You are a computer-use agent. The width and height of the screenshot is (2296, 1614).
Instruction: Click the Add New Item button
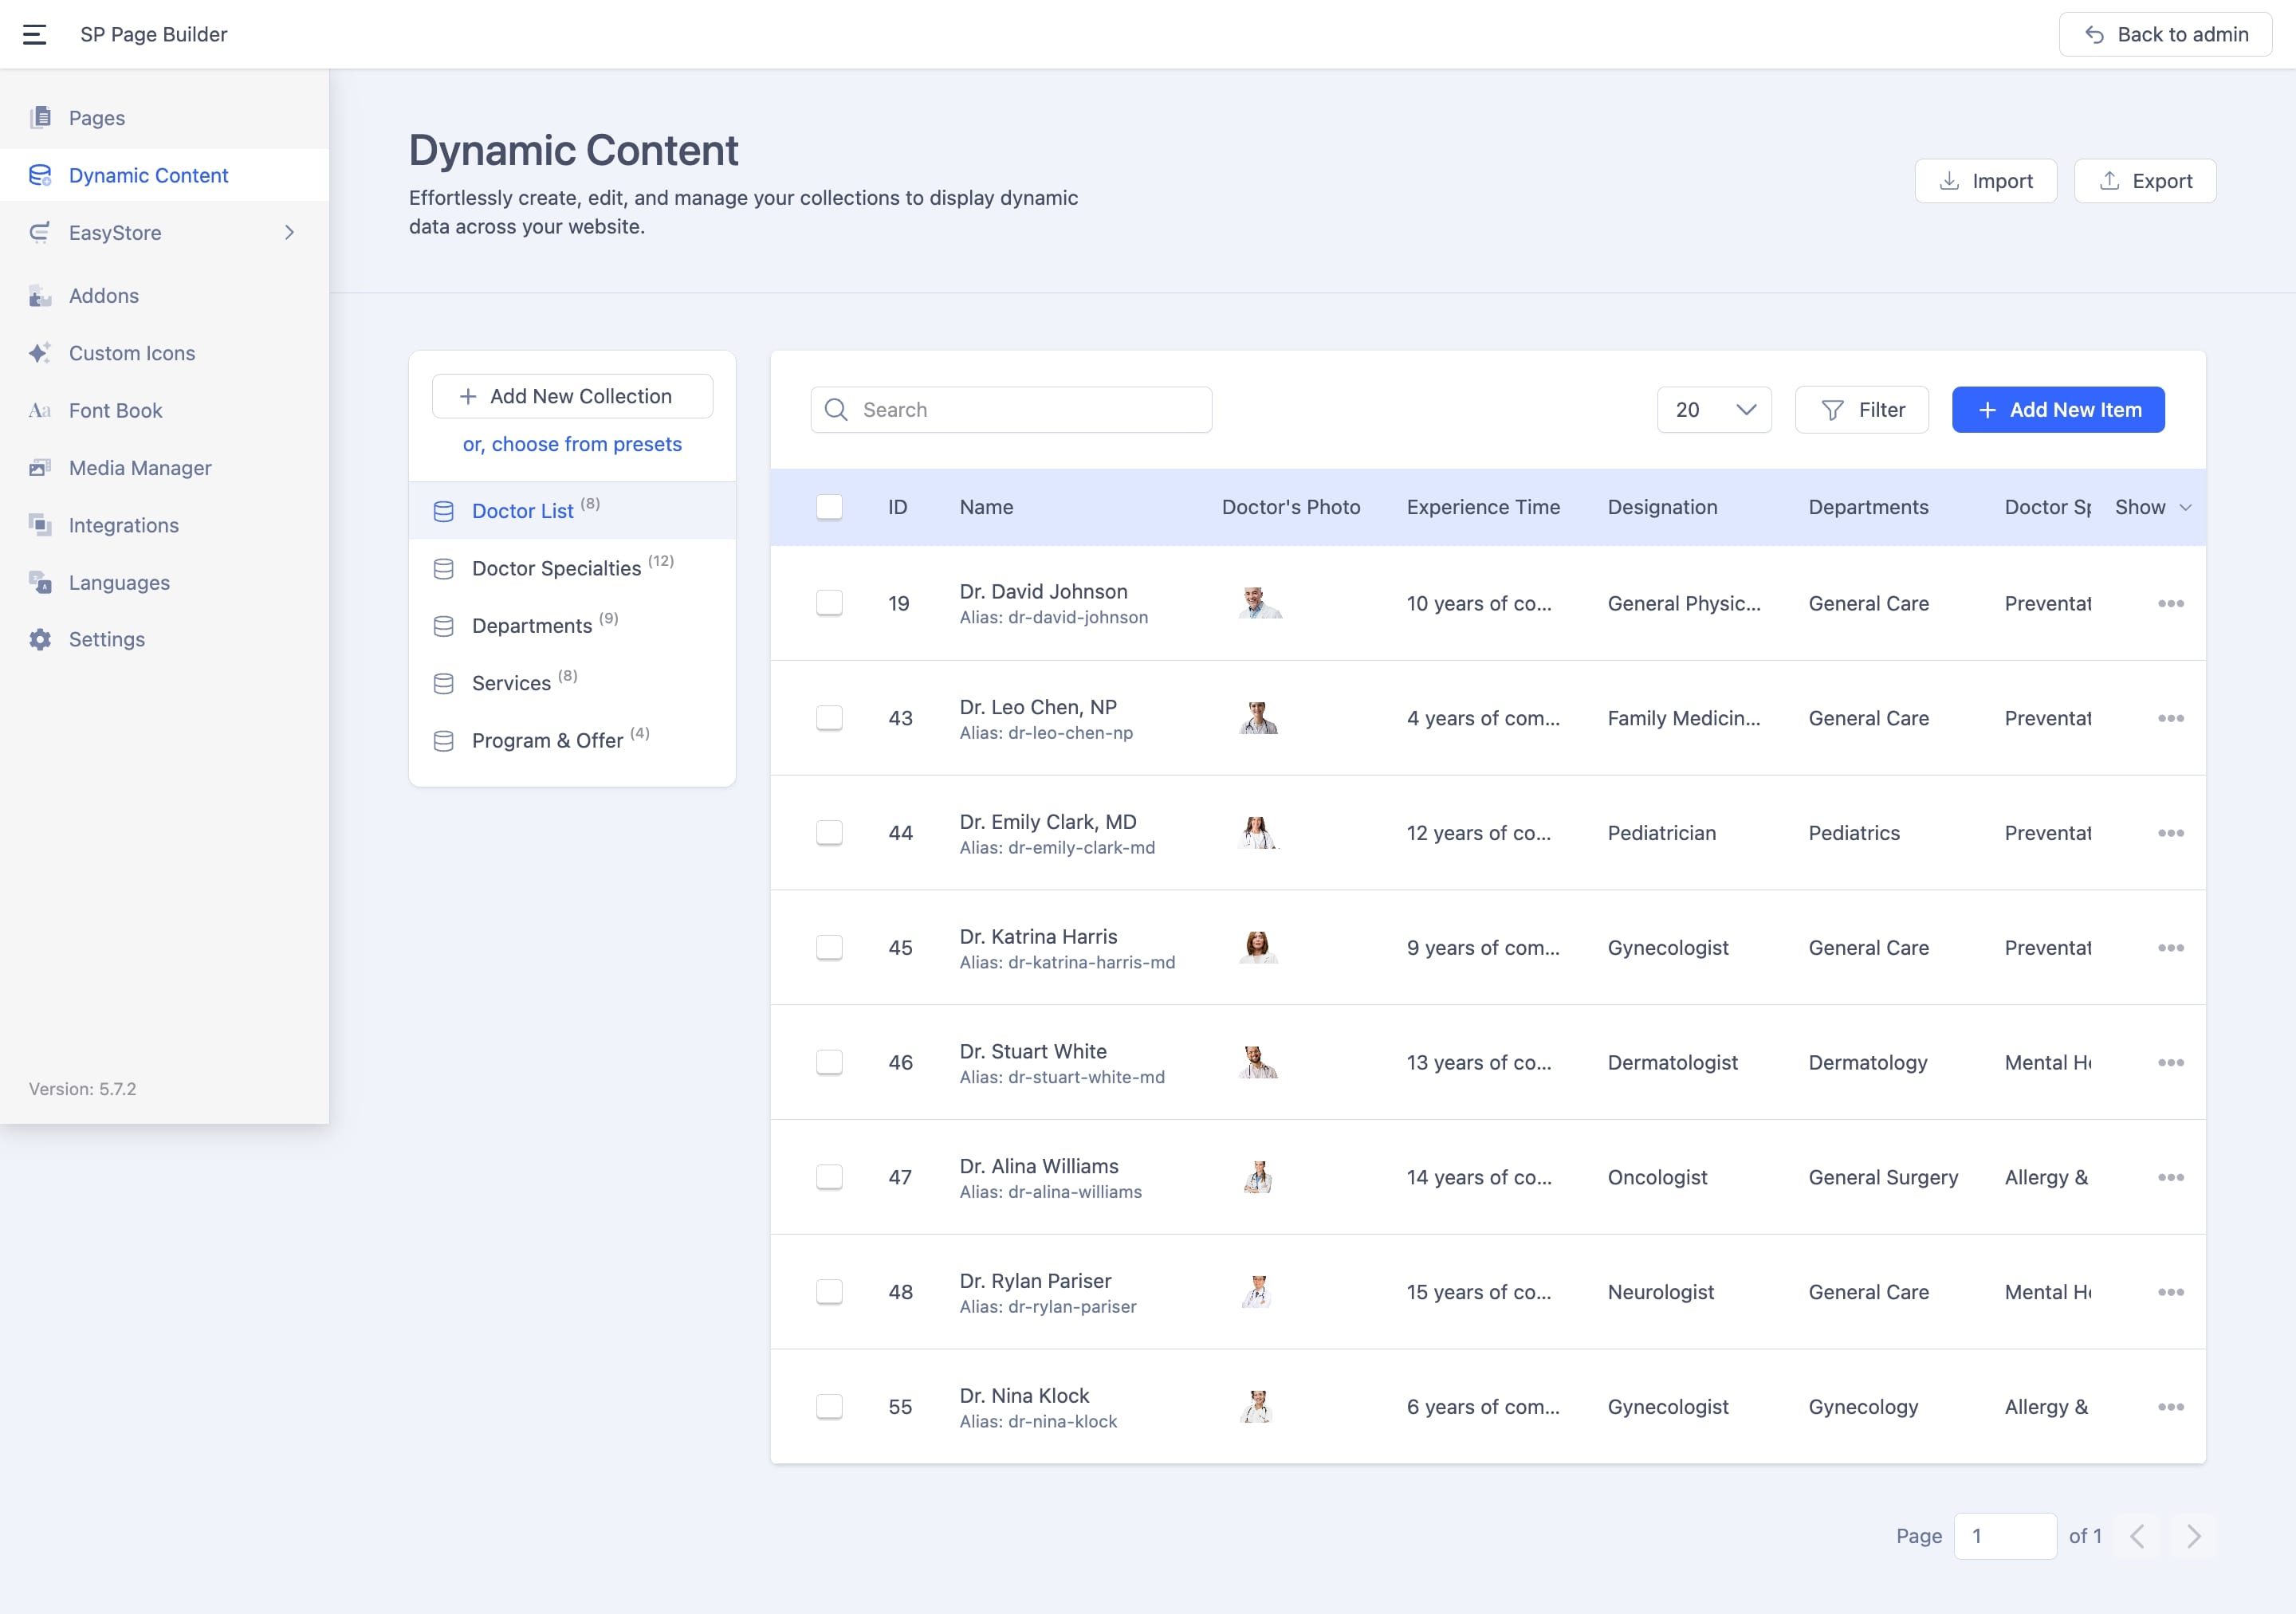[x=2057, y=410]
